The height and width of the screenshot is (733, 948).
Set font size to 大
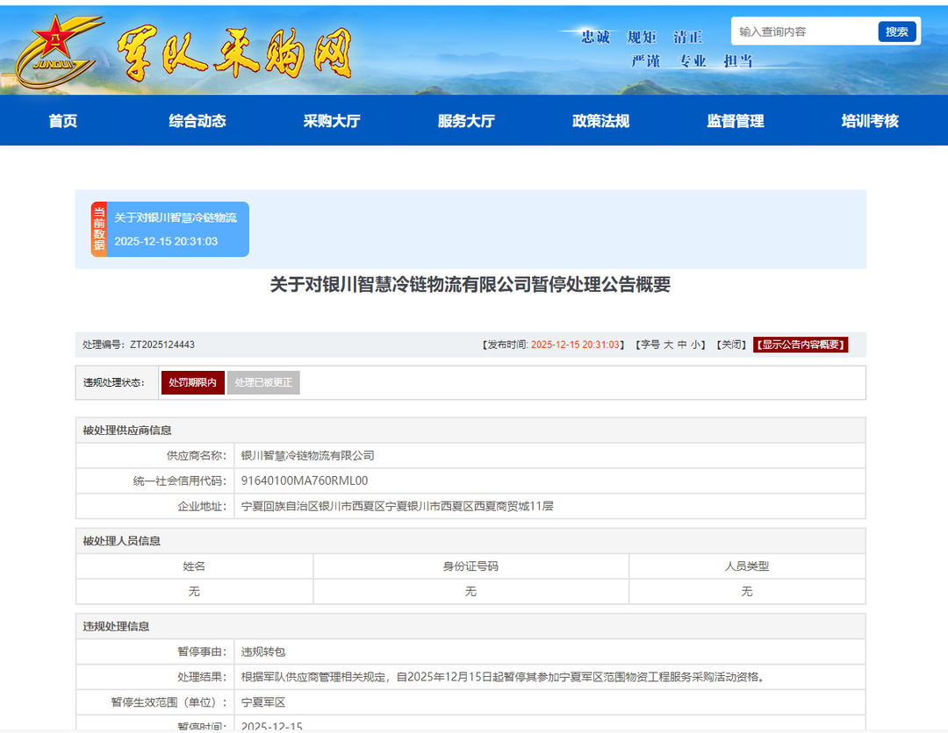pos(668,345)
